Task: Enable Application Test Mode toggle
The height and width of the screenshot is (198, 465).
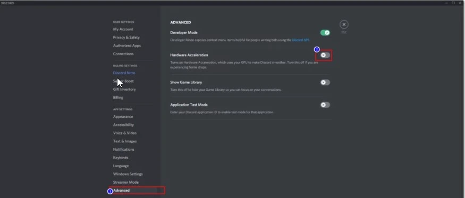Action: [325, 105]
